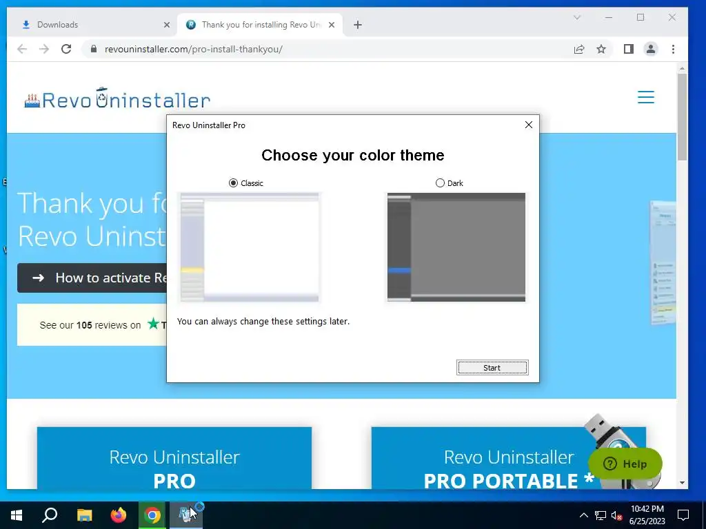Click the muted volume icon in tray
The image size is (706, 529).
(x=616, y=515)
